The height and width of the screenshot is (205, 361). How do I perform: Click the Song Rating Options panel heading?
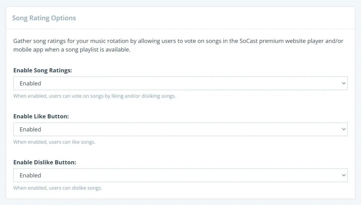pyautogui.click(x=44, y=18)
